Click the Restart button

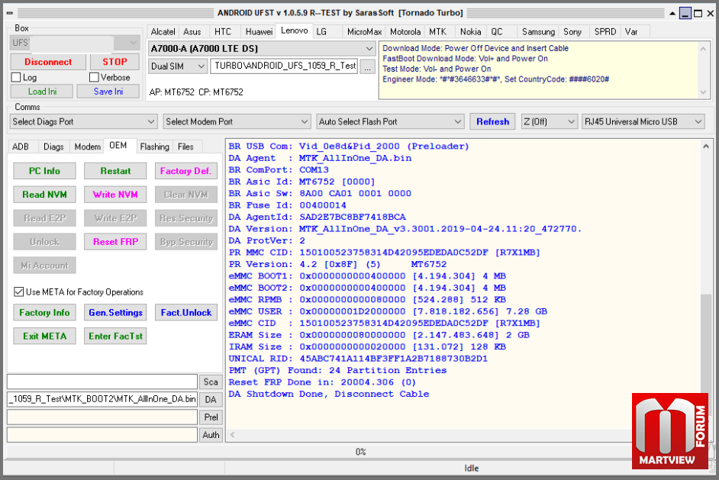115,171
